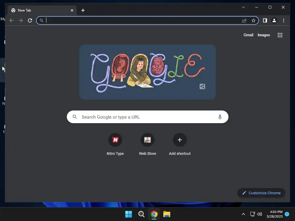Open the Nitro Type shortcut
295x221 pixels.
[115, 144]
